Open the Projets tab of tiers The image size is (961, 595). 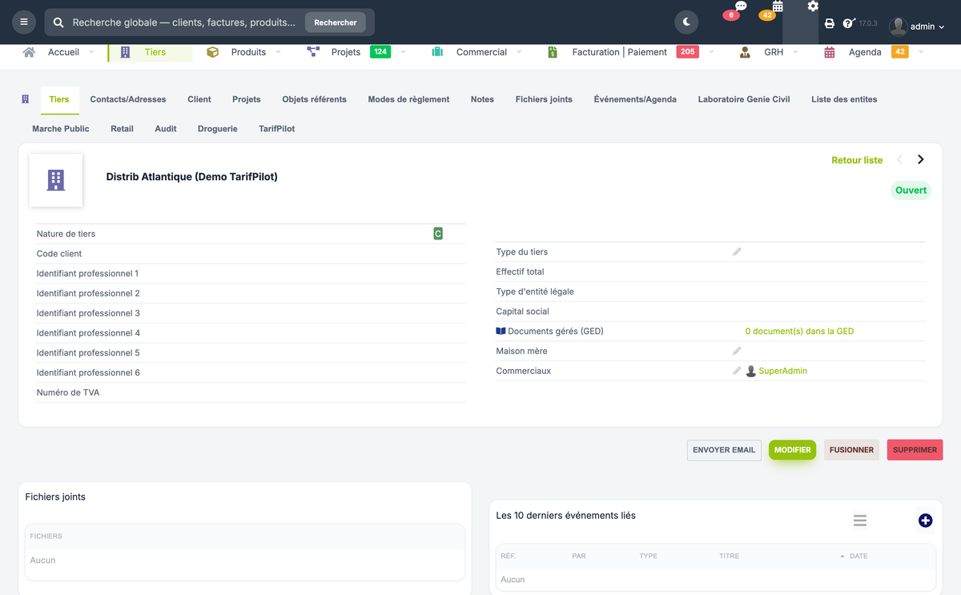[x=247, y=99]
